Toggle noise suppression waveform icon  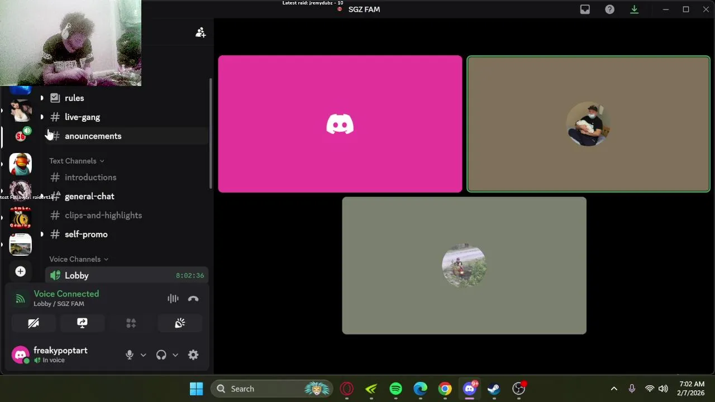173,299
